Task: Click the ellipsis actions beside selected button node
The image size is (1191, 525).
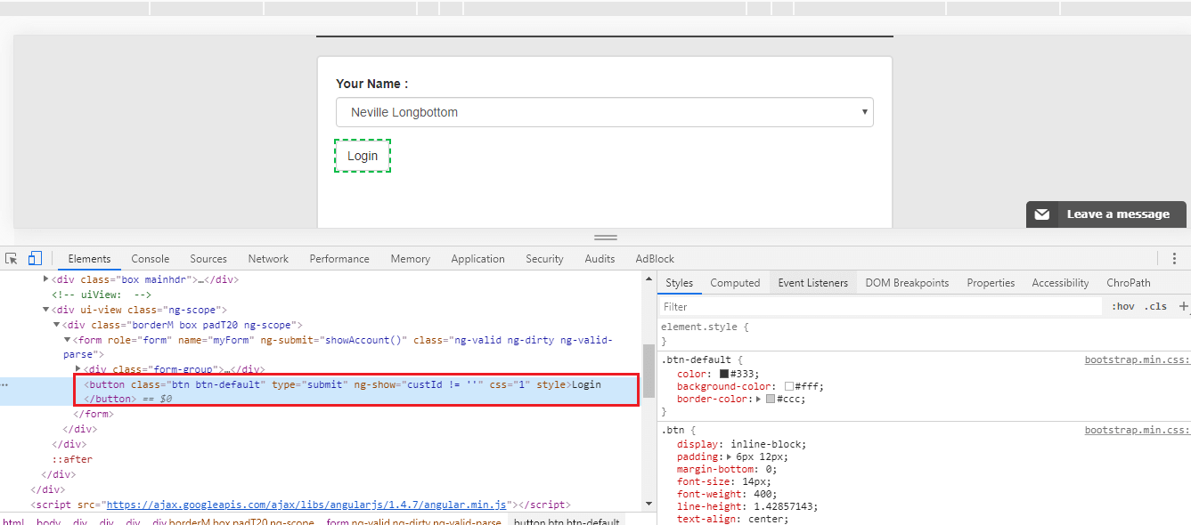Action: (x=4, y=385)
